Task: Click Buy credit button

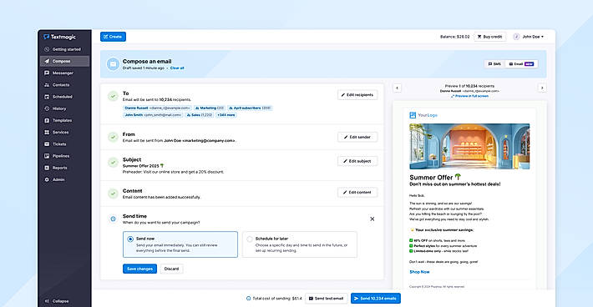Action: tap(489, 37)
